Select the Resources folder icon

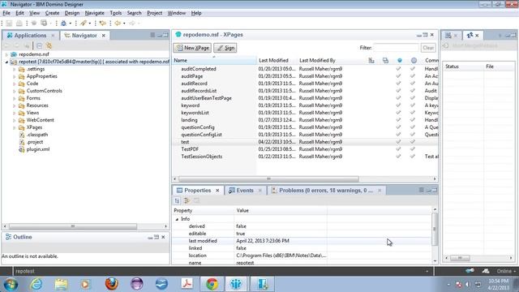point(22,105)
